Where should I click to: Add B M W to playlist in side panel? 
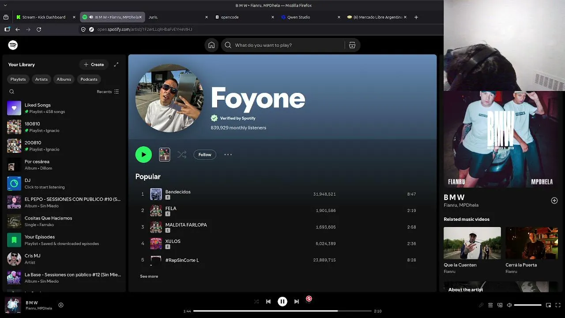[x=554, y=201]
